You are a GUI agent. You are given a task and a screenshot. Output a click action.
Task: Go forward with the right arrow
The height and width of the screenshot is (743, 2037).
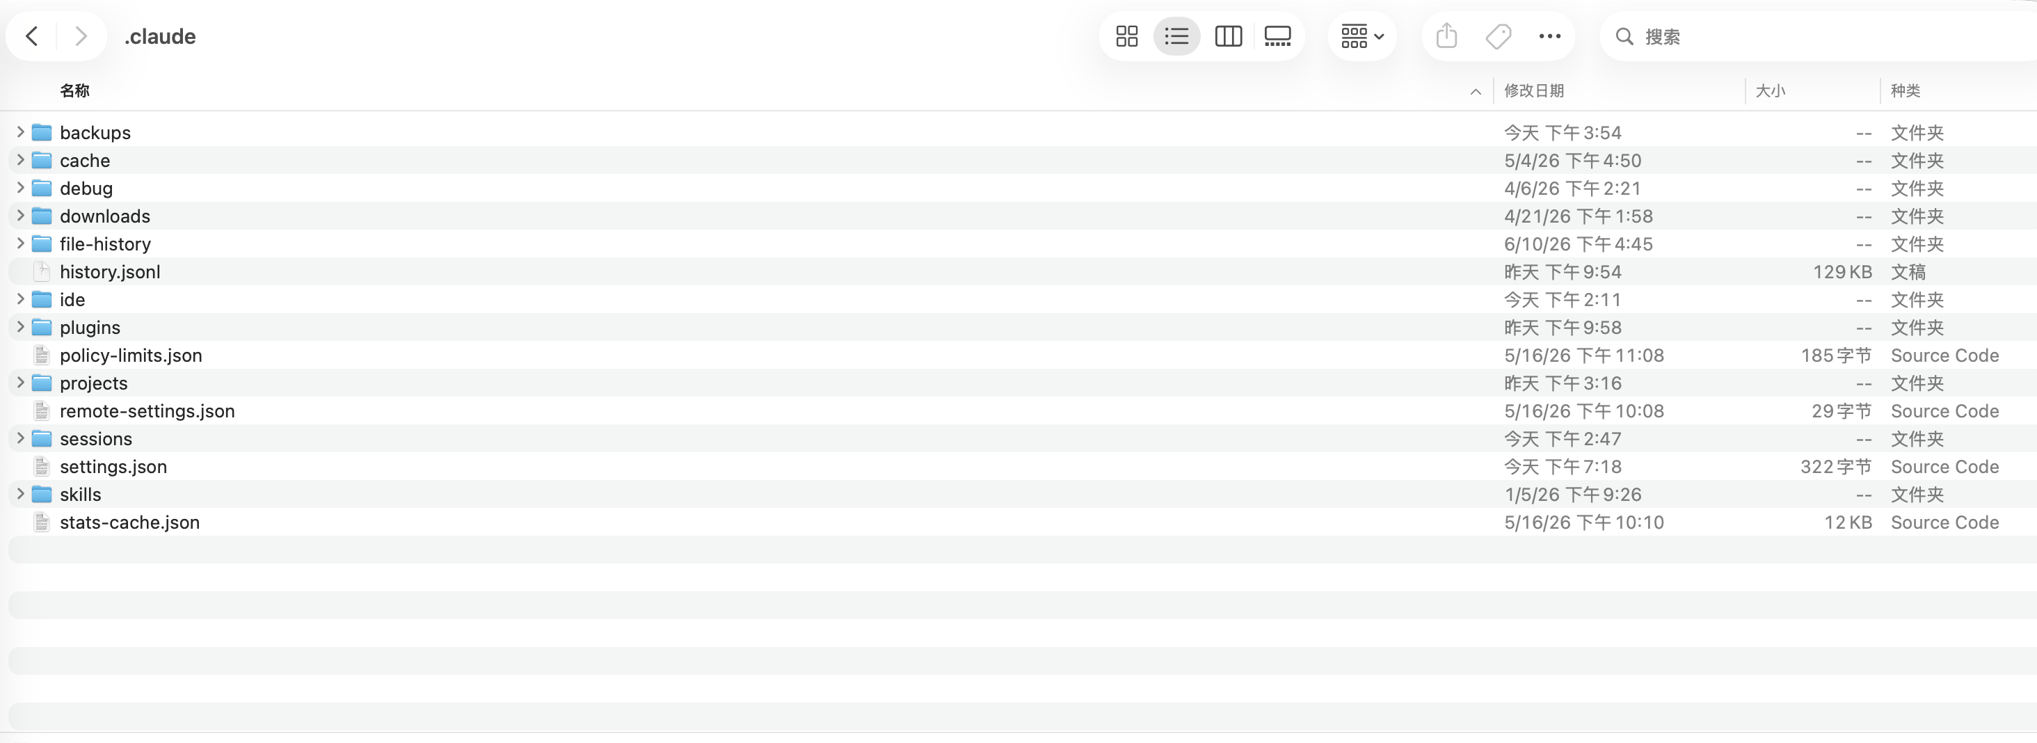(81, 36)
